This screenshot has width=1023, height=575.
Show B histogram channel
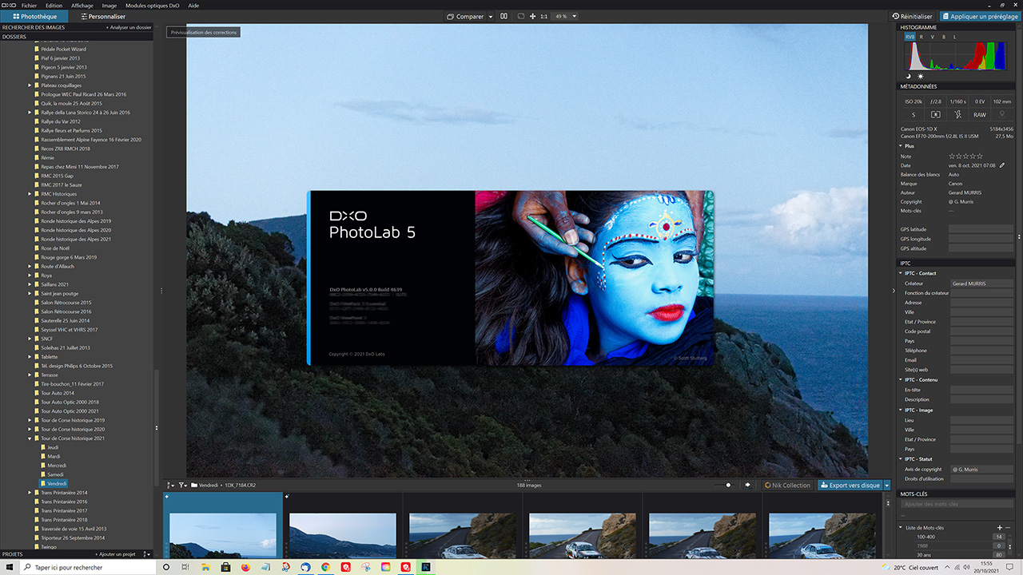point(944,37)
